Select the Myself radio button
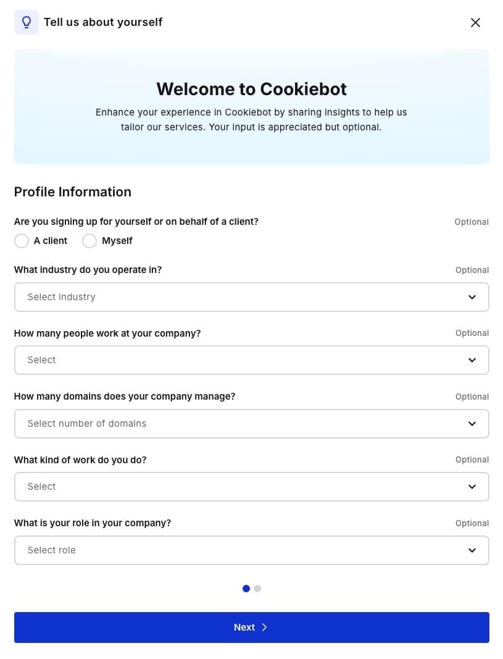Image resolution: width=503 pixels, height=659 pixels. click(x=89, y=241)
